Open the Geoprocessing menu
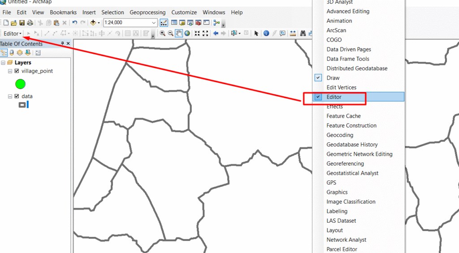 tap(147, 12)
